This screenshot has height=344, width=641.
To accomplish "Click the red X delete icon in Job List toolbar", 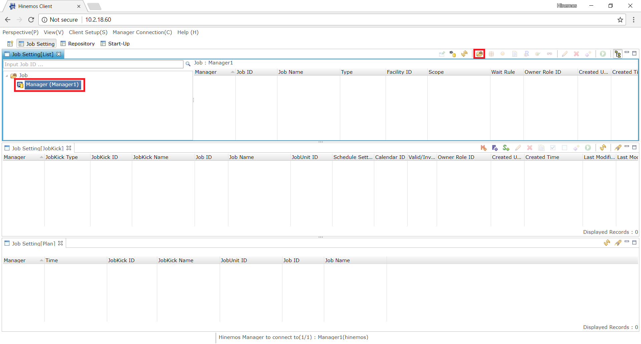I will tap(576, 54).
